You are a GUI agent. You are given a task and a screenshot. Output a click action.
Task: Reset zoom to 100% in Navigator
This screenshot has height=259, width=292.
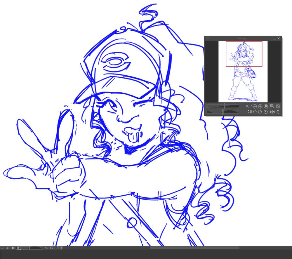pos(266,106)
